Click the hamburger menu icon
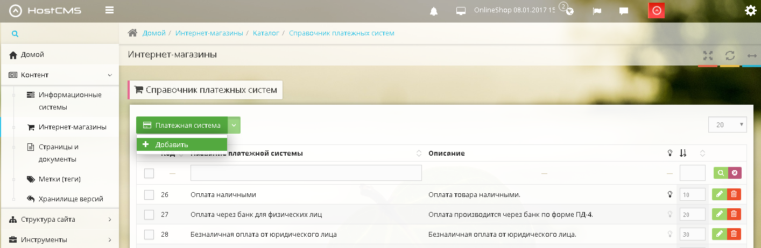 point(110,10)
